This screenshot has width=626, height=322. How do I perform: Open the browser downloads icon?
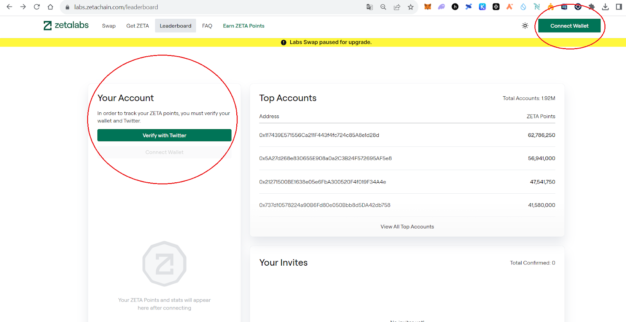(x=605, y=7)
